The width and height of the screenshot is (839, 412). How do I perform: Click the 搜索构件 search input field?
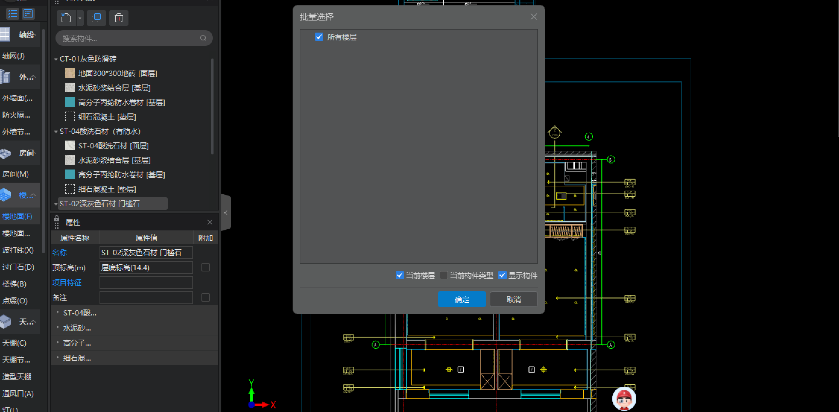point(130,38)
